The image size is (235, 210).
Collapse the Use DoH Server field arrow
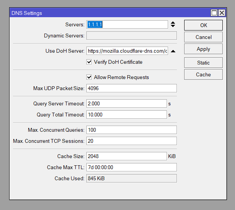173,51
